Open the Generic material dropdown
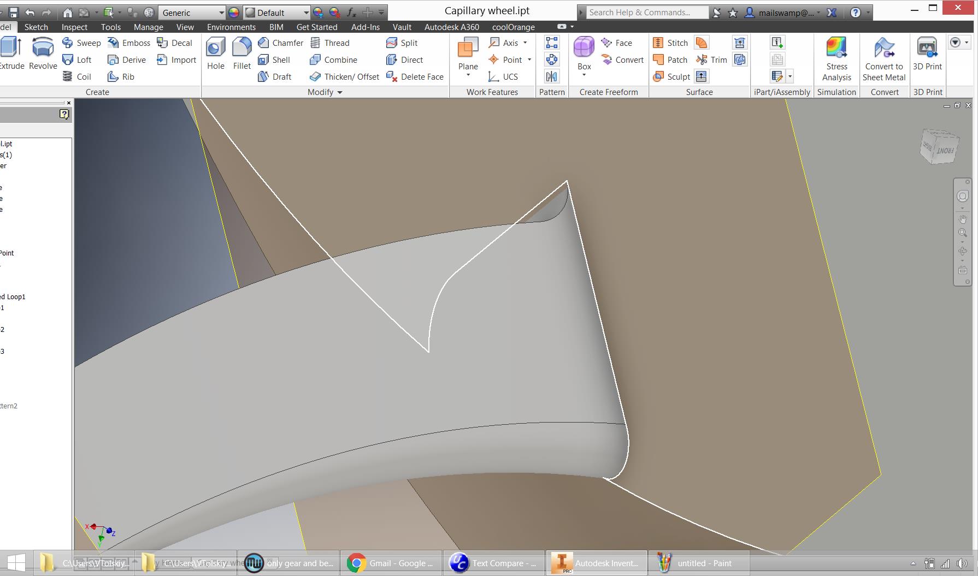Viewport: 978px width, 576px height. click(x=221, y=13)
